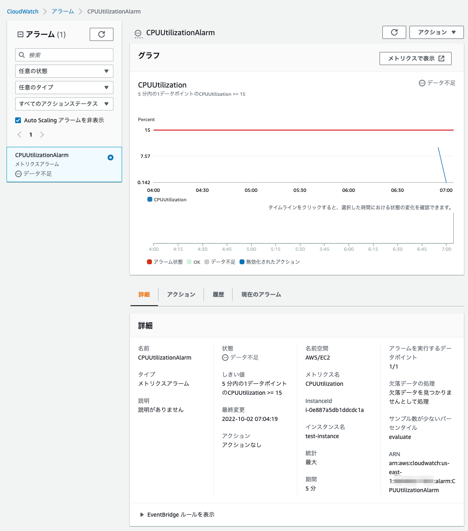The image size is (468, 531).
Task: Click the external-link icon on メトリクスで表示
Action: point(442,58)
